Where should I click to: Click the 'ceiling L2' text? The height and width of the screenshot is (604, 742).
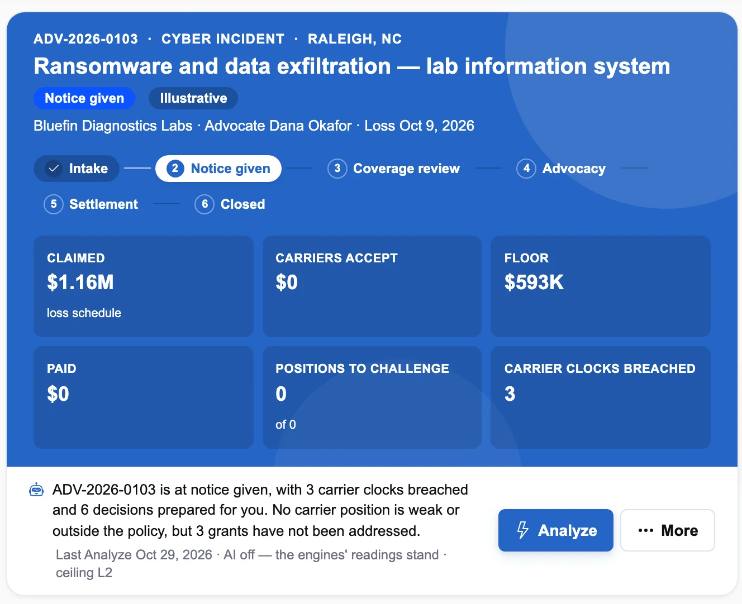[84, 573]
